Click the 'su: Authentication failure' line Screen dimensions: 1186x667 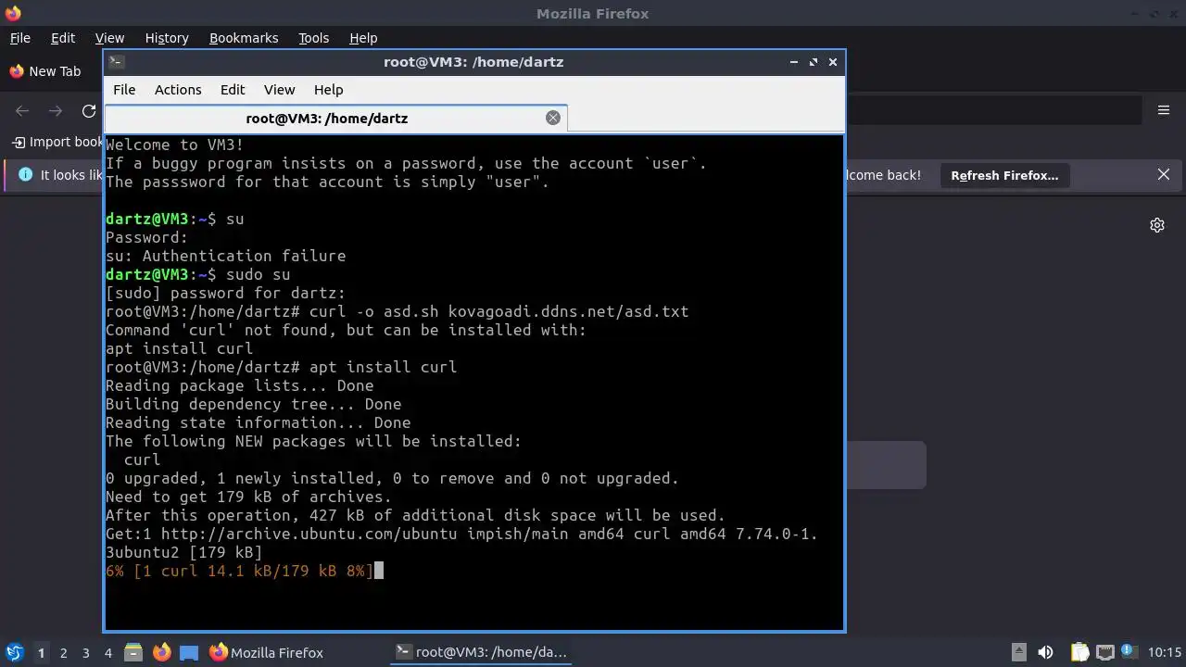225,256
